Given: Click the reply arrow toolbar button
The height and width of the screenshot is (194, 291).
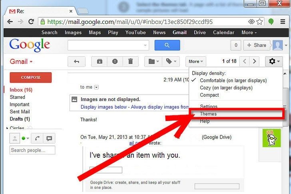Looking at the screenshot, I should (77, 61).
